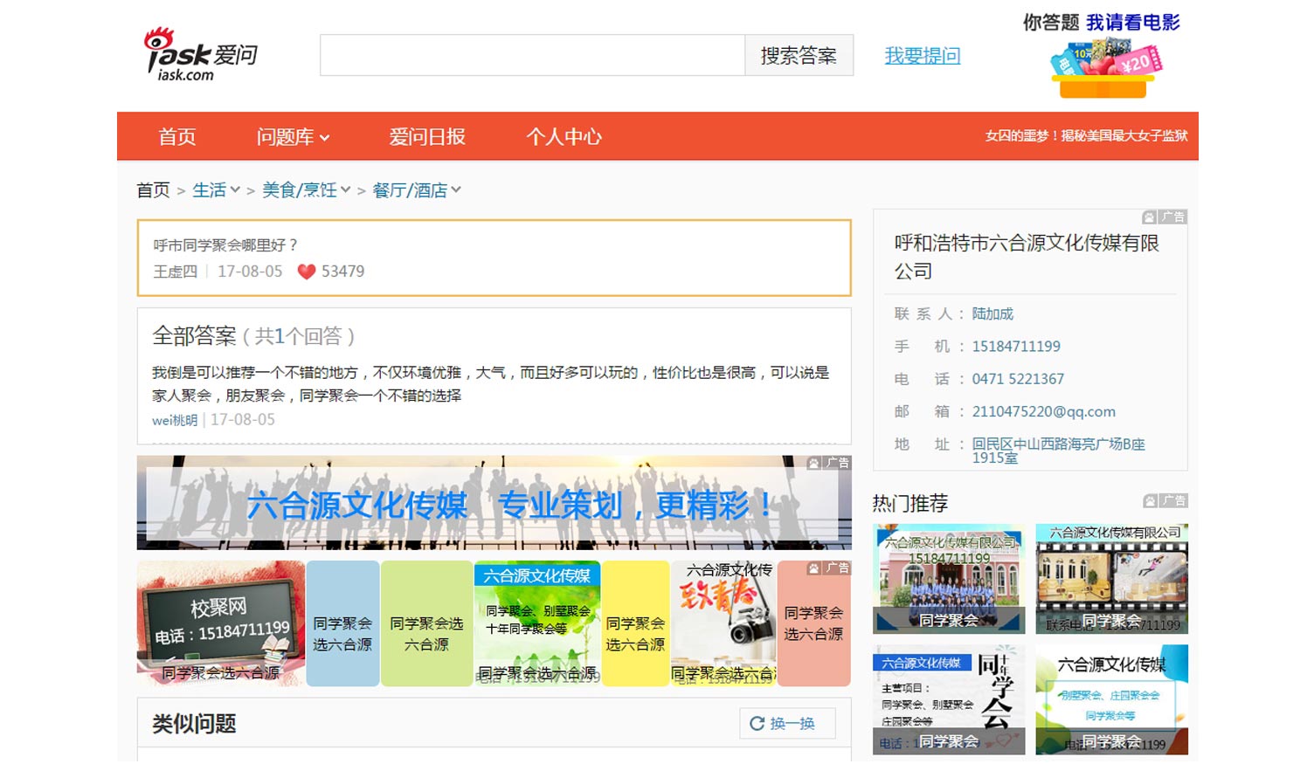Viewport: 1314px width, 764px height.
Task: Click the 六合源文化传媒 专业策划 banner
Action: pyautogui.click(x=494, y=503)
